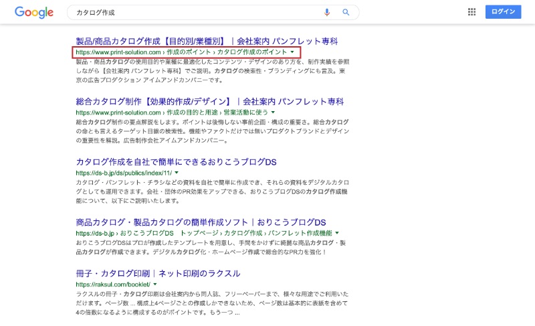Click breadcrumb URL ending パンフレット作成機能
Image resolution: width=535 pixels, height=326 pixels.
[204, 233]
